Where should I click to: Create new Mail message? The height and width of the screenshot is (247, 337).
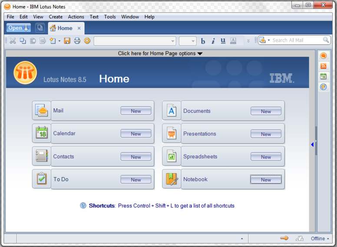point(136,111)
